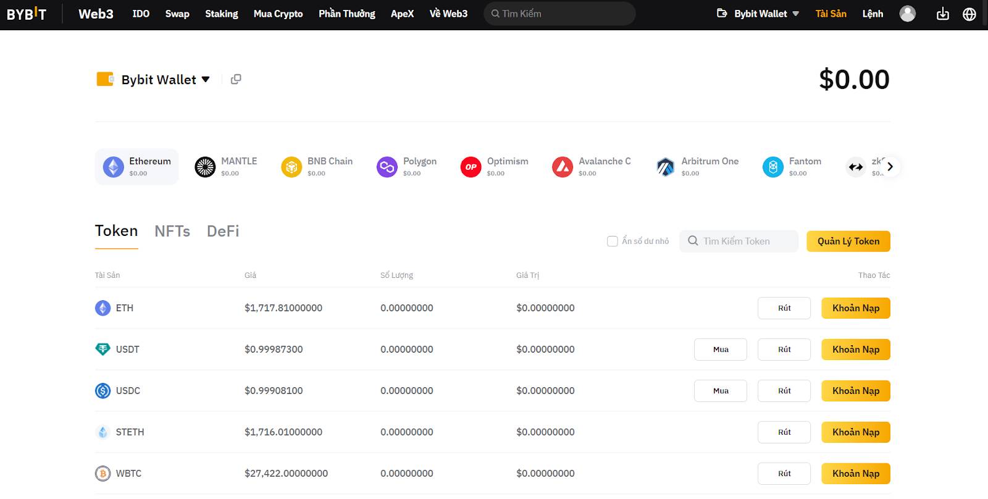988x499 pixels.
Task: Click Khoản Nạp for USDC
Action: point(856,391)
